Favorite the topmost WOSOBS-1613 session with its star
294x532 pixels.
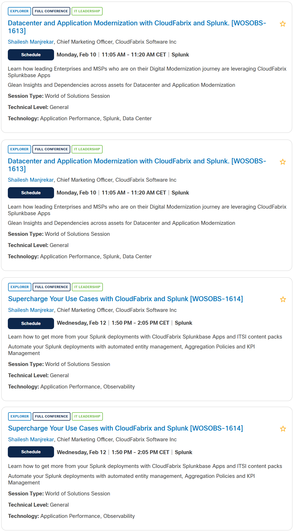pyautogui.click(x=283, y=24)
